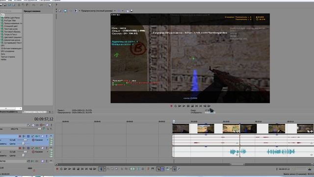Mute the master bus
The width and height of the screenshot is (314, 177).
[42, 161]
